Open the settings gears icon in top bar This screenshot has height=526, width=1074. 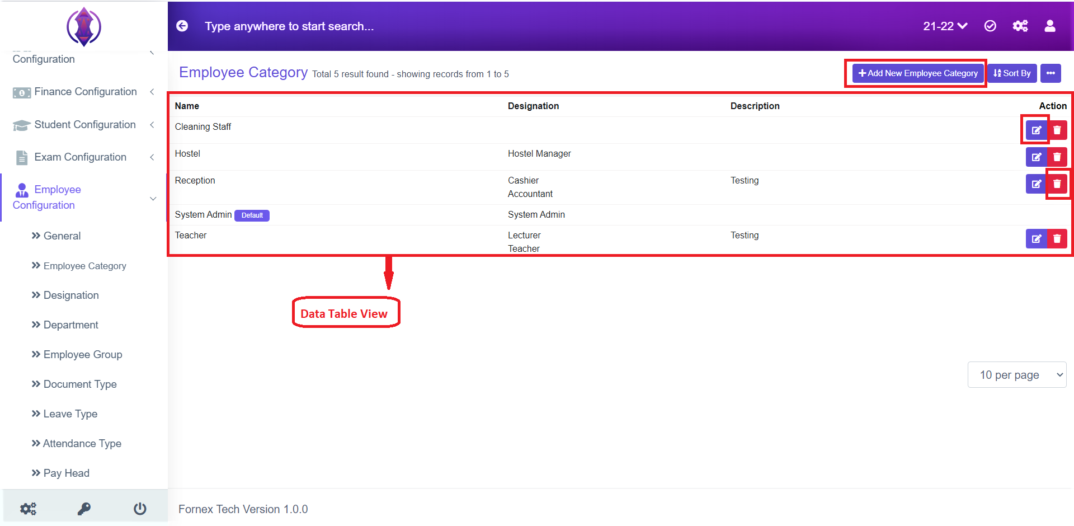tap(1020, 26)
